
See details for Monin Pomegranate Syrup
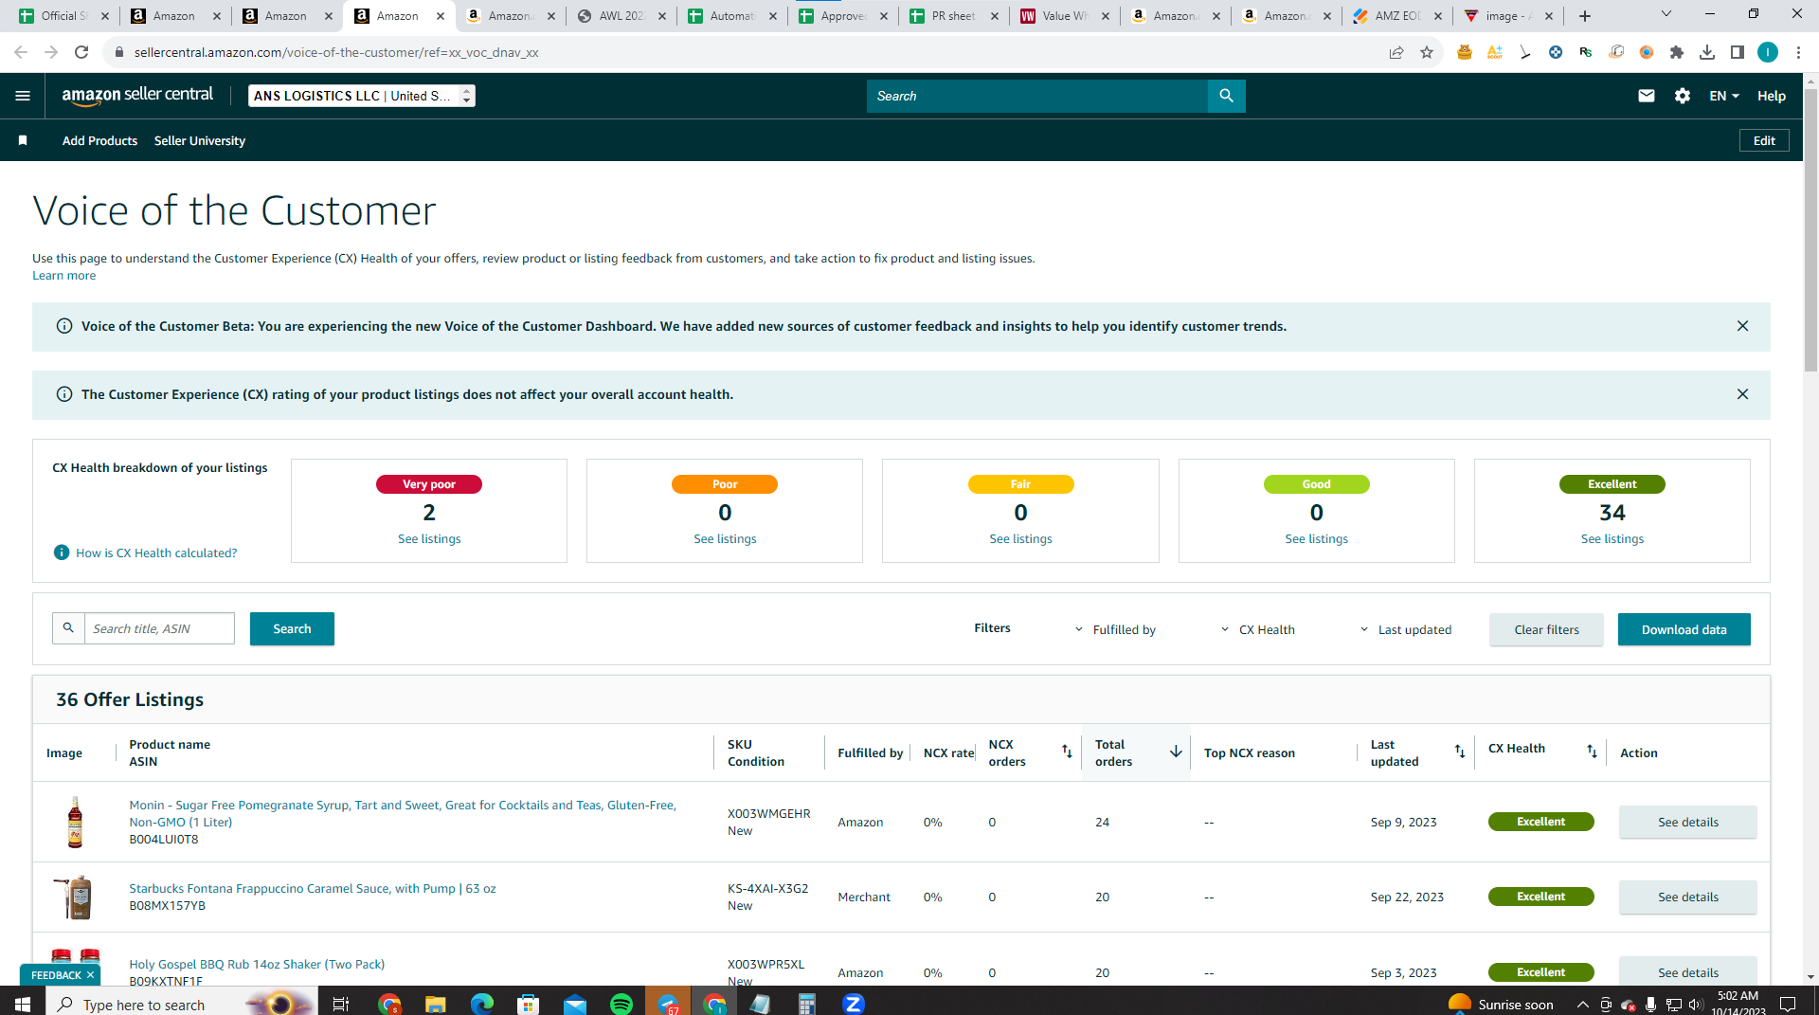(1687, 822)
